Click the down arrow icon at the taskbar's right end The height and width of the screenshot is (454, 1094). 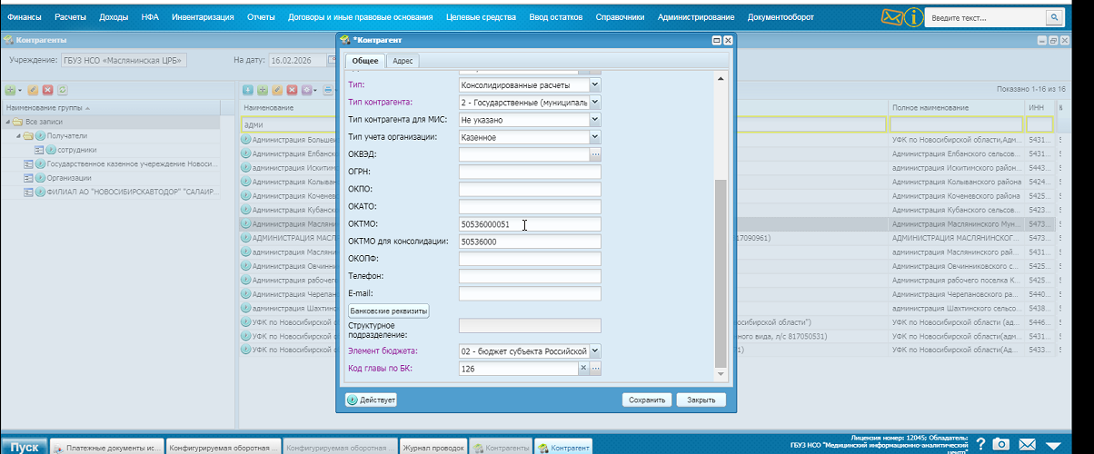tap(1054, 445)
